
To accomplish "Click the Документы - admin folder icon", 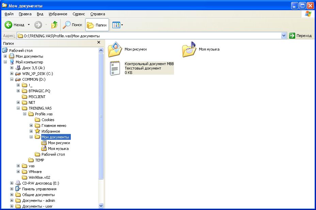I will point(18,201).
